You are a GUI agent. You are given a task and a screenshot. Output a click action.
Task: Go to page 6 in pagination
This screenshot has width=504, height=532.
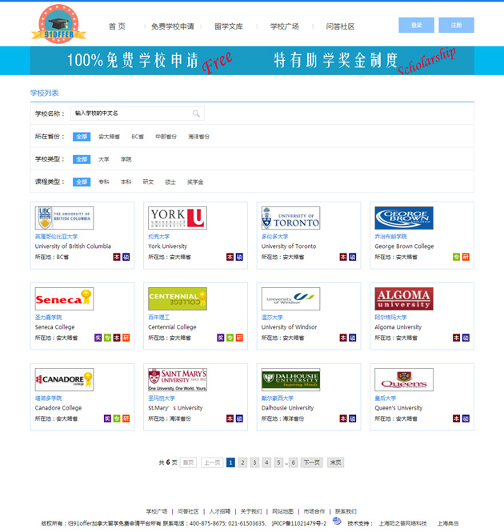(x=294, y=462)
